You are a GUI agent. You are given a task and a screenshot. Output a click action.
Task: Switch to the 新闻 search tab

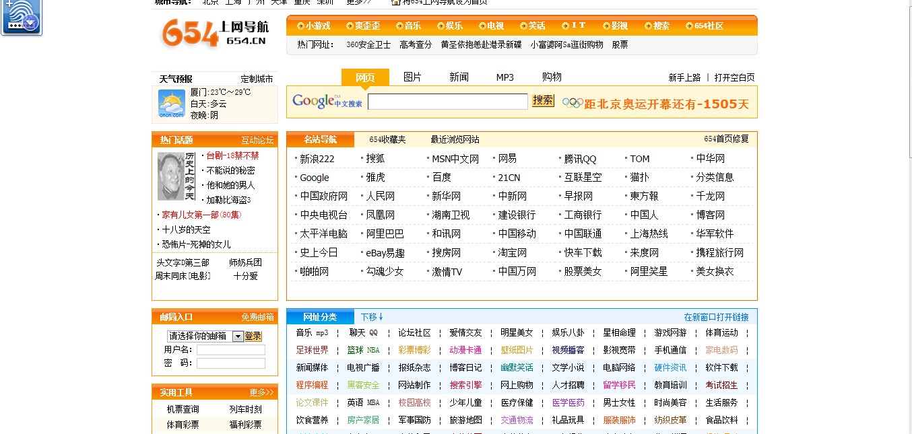[459, 77]
